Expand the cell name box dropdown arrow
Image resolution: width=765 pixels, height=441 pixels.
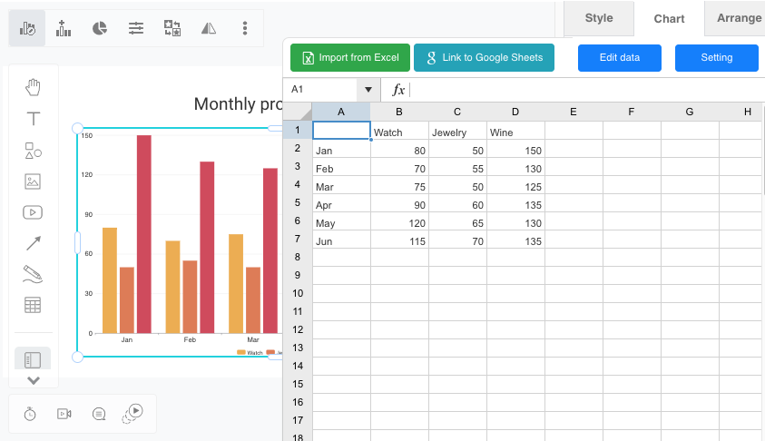pyautogui.click(x=368, y=90)
